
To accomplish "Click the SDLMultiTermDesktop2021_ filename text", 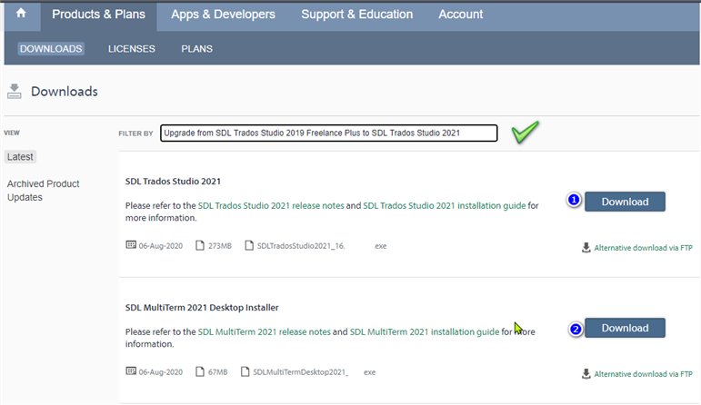I will [x=300, y=372].
